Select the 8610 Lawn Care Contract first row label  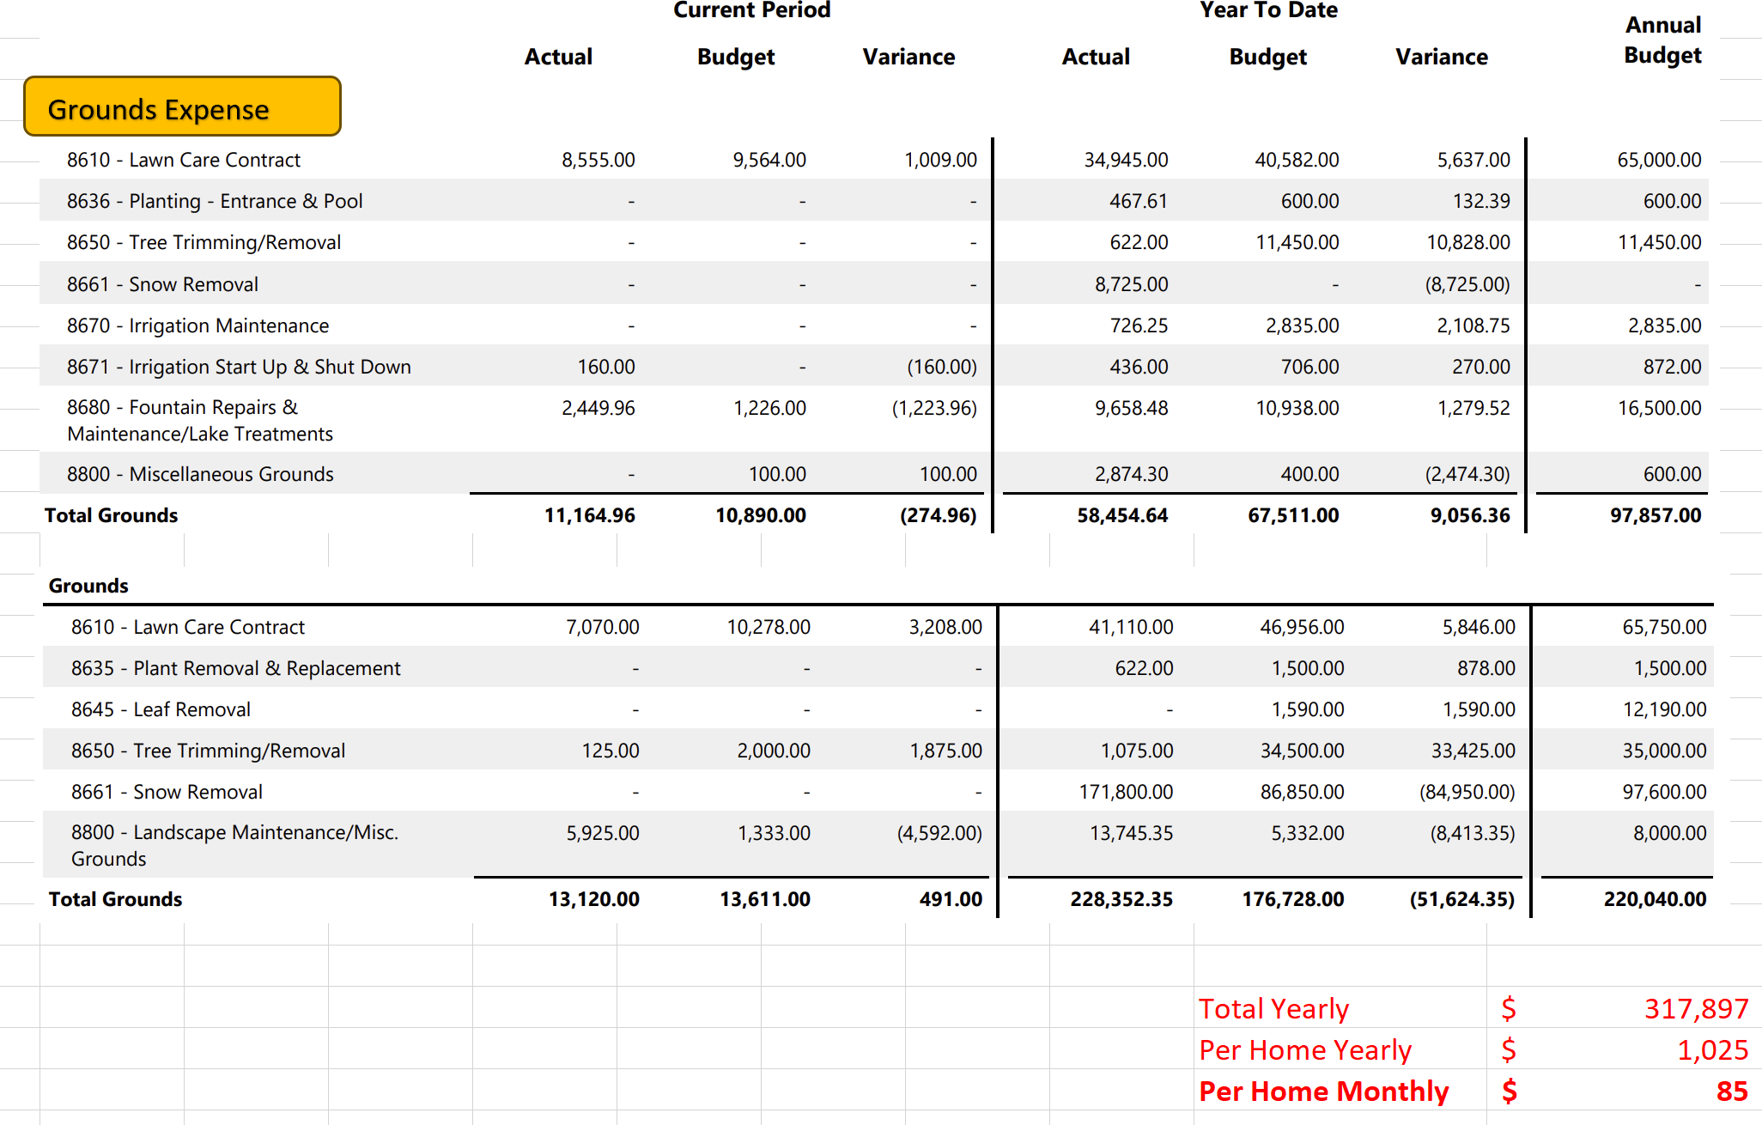point(184,160)
